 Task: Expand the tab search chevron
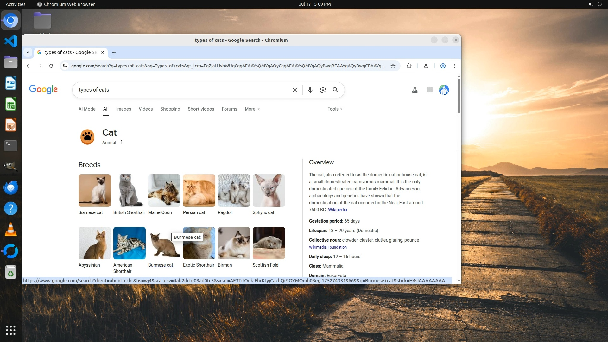pos(28,52)
